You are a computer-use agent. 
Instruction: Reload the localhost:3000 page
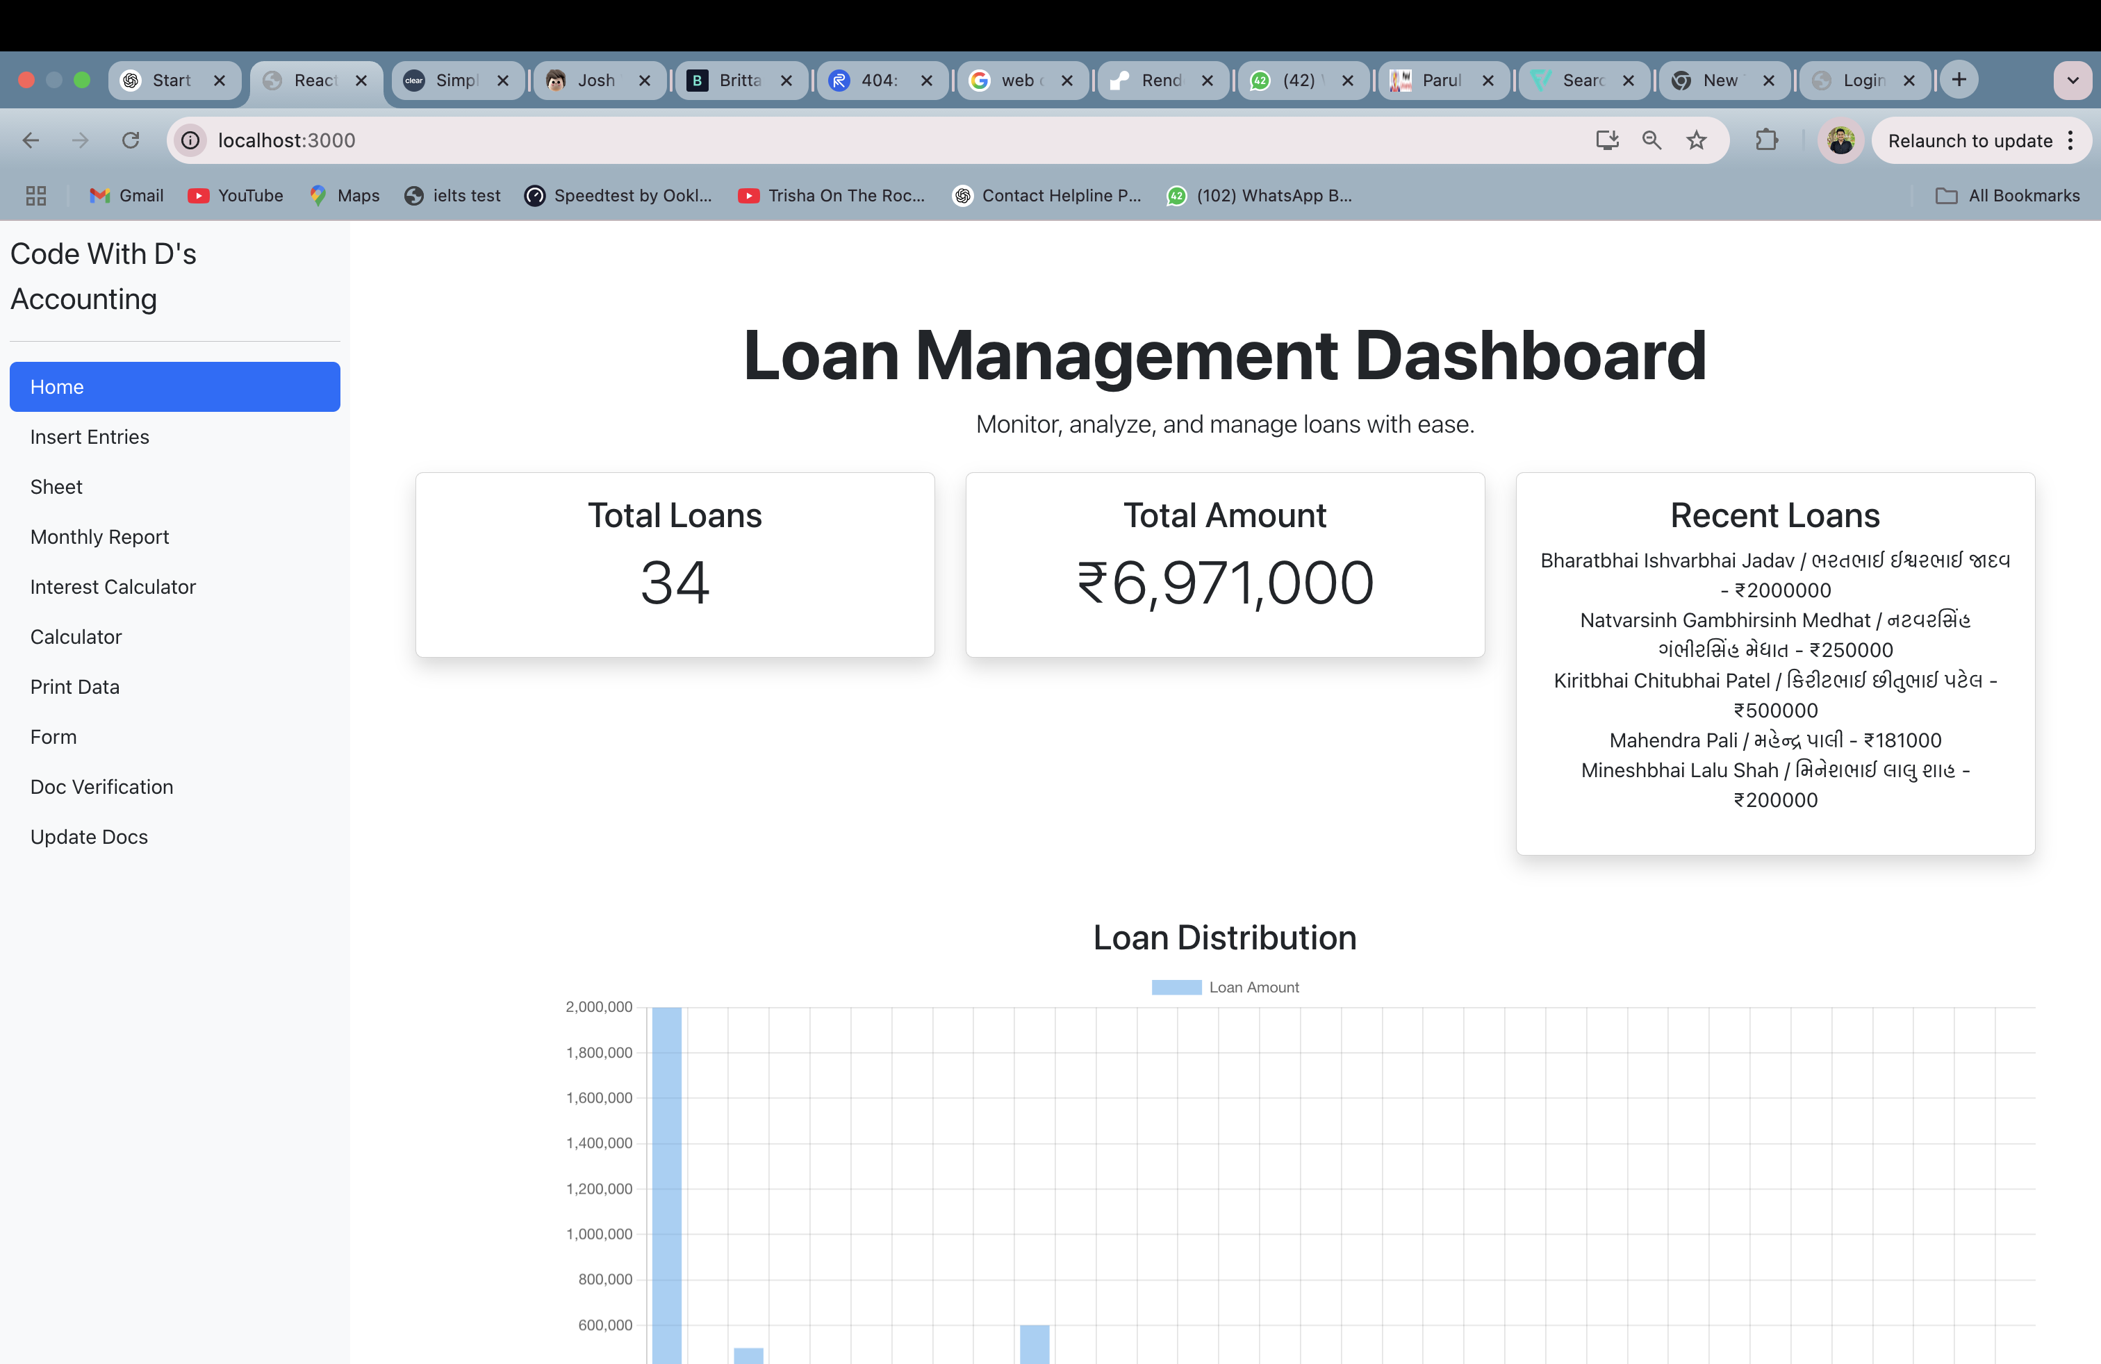point(131,140)
